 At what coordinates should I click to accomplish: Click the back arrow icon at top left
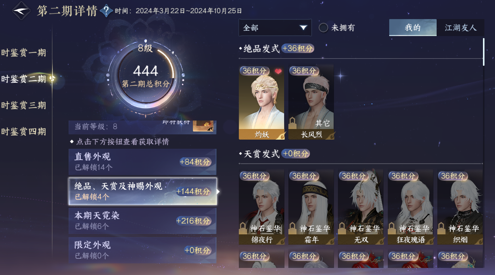click(x=21, y=11)
